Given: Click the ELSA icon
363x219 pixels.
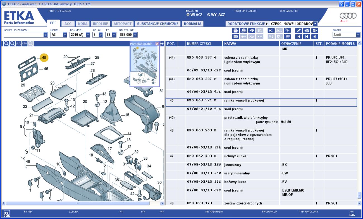Looking at the screenshot, I should click(x=271, y=31).
